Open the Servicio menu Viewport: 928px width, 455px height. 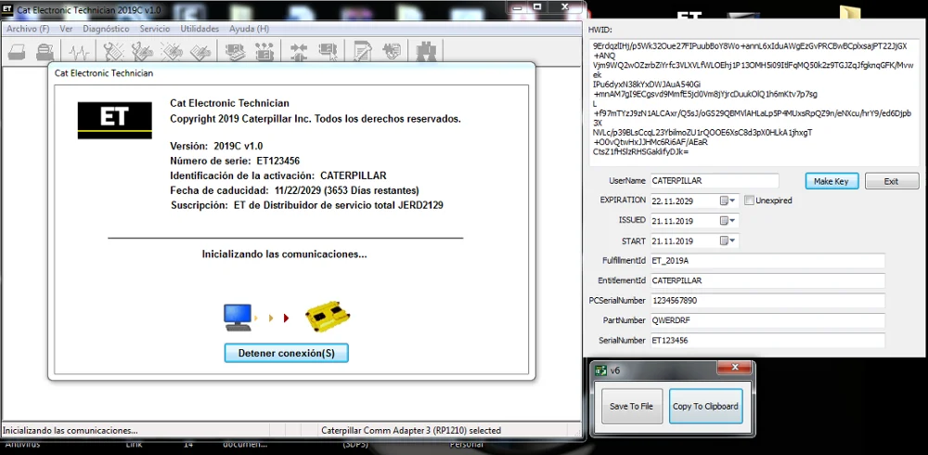154,29
